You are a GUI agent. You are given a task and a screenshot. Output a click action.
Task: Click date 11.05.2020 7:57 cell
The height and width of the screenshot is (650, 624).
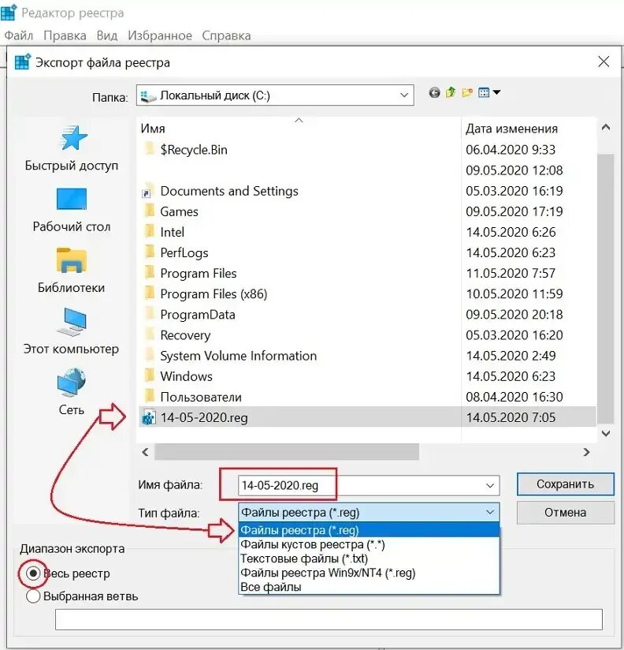point(511,273)
